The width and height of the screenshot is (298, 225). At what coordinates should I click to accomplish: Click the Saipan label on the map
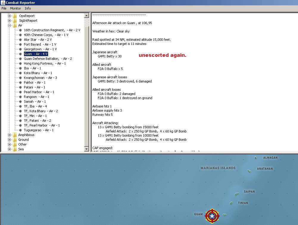click(249, 192)
